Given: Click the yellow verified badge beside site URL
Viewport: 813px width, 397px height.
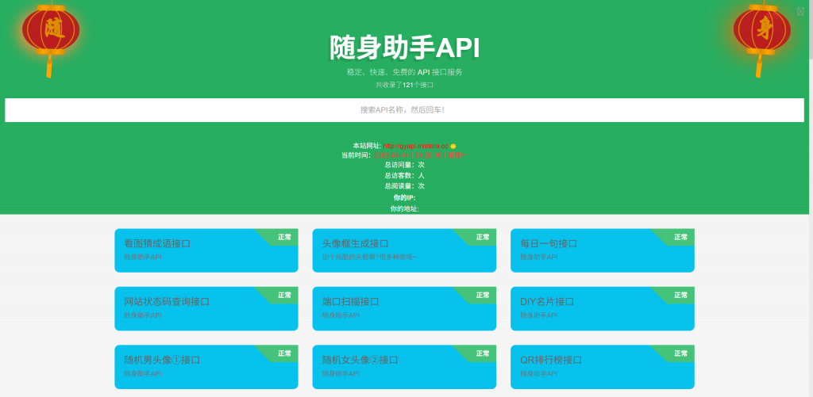Looking at the screenshot, I should (453, 146).
